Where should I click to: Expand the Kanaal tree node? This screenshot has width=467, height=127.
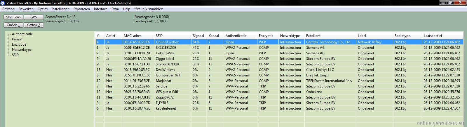[x=17, y=39]
